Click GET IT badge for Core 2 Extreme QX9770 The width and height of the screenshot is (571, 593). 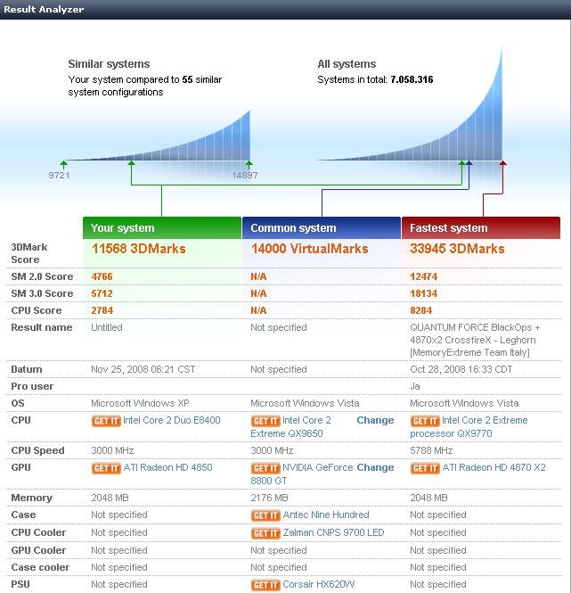coord(425,421)
